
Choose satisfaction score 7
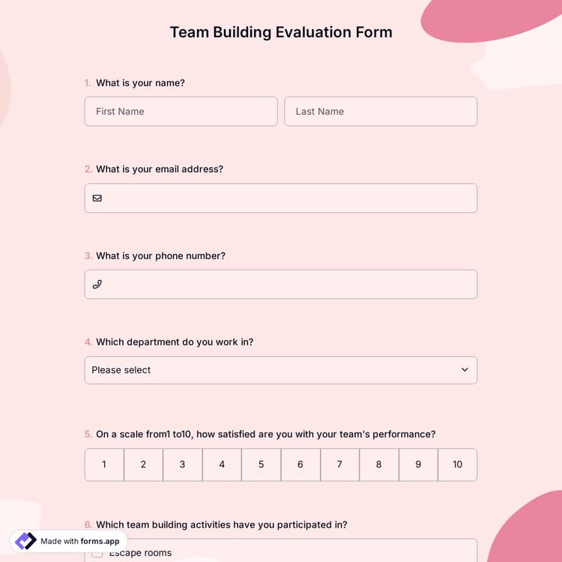tap(339, 465)
